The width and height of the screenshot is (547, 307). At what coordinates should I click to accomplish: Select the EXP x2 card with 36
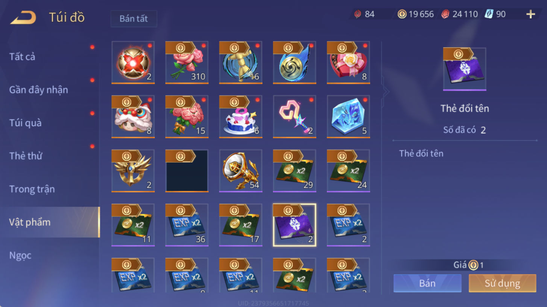tap(187, 225)
